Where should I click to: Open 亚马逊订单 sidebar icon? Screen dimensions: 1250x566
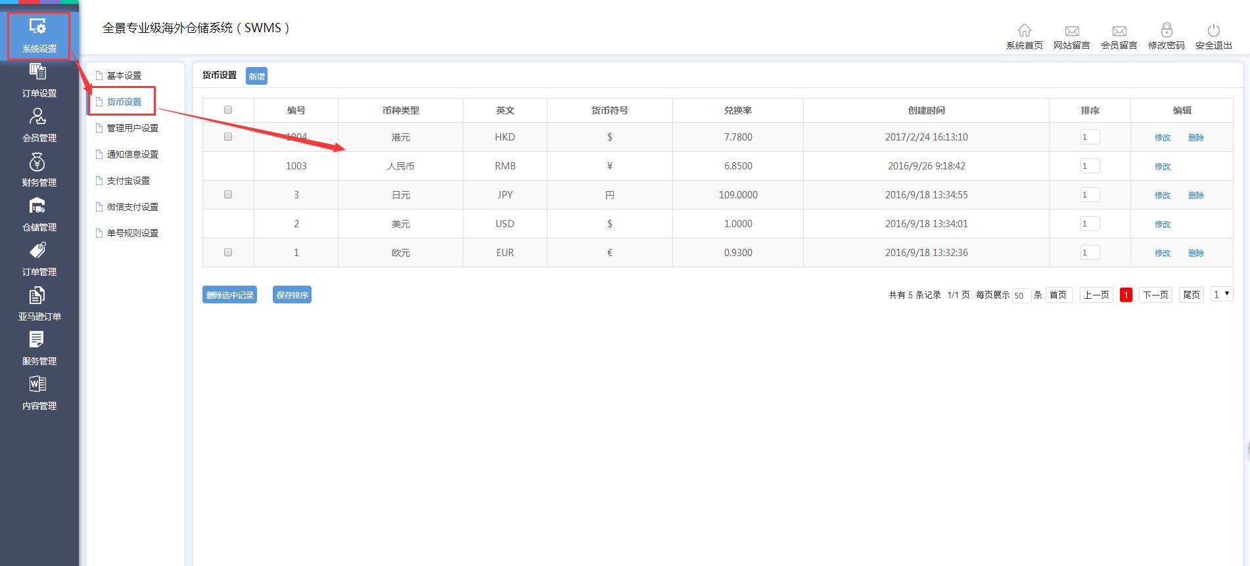click(38, 295)
